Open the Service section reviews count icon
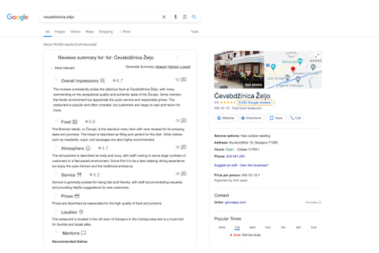The image size is (379, 253). 184,174
